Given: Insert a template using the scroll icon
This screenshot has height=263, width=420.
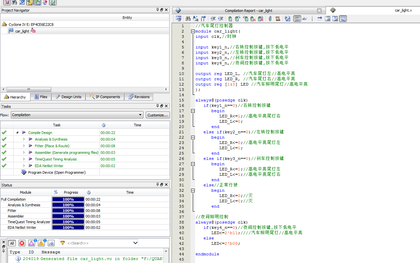Looking at the screenshot, I should 278,19.
